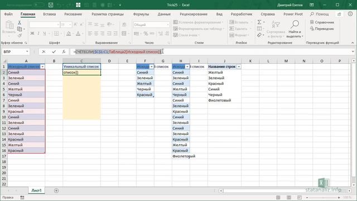Switch to the Normal view icon
357x201 pixels.
(x=278, y=197)
